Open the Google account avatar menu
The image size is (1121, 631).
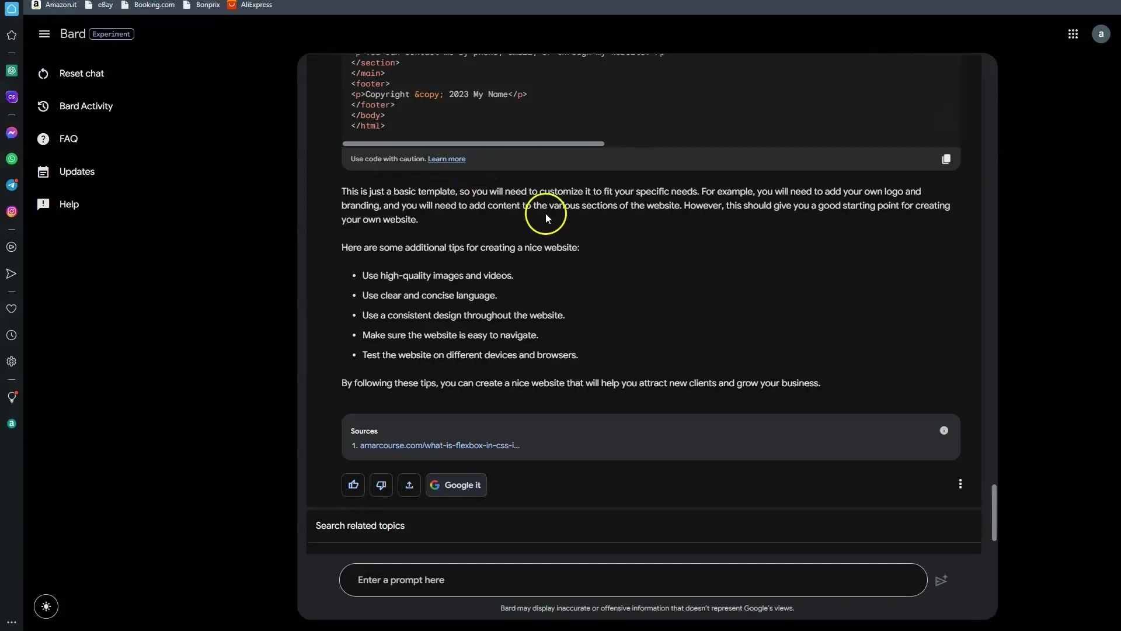1101,34
